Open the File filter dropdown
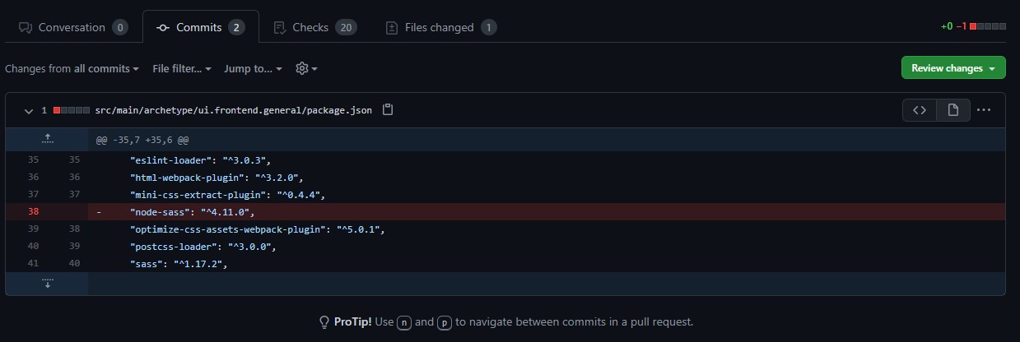Viewport: 1020px width, 342px height. tap(182, 68)
